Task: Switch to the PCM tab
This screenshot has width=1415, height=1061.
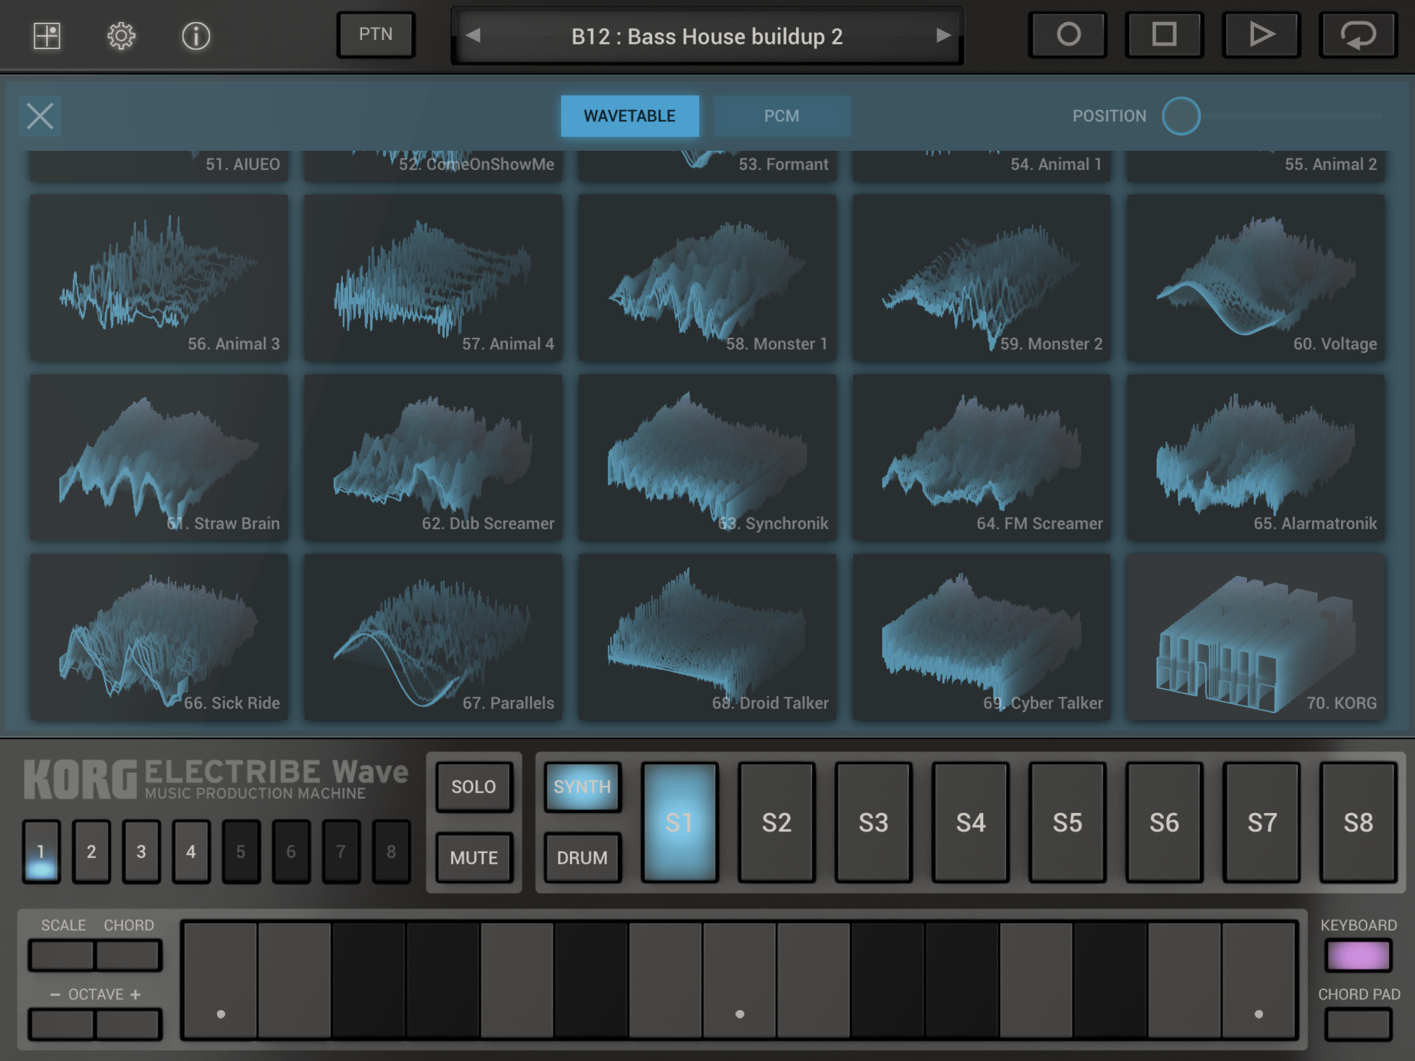Action: [x=782, y=116]
